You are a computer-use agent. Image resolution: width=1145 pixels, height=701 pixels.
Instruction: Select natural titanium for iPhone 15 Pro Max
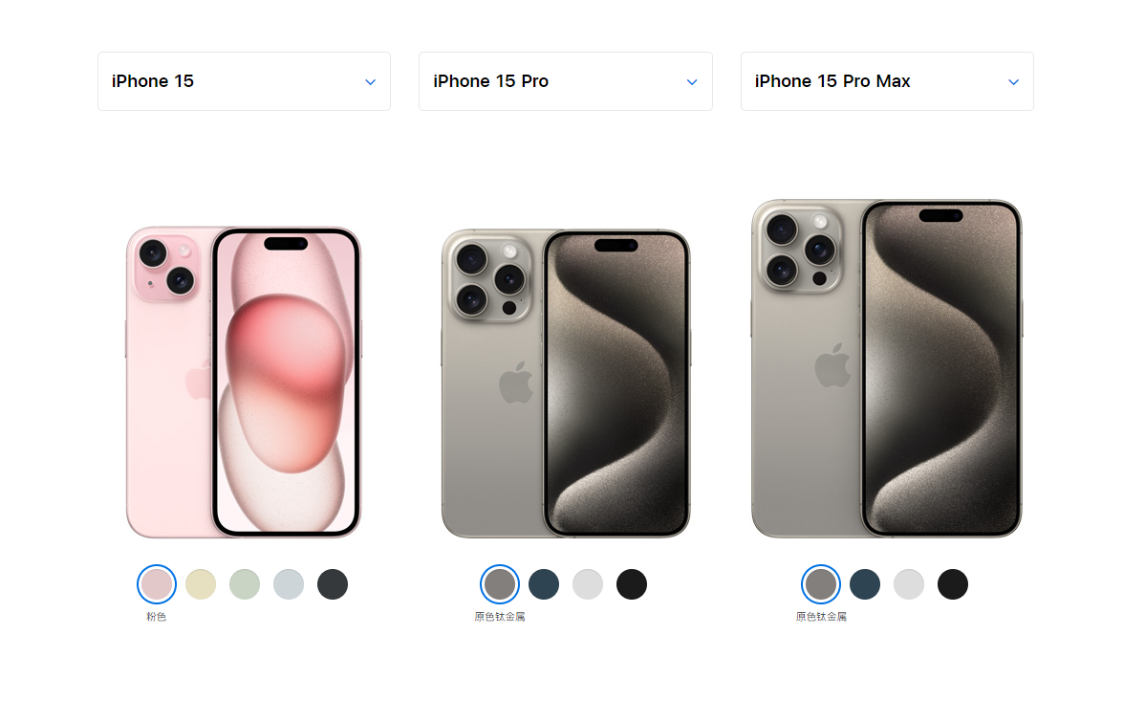tap(821, 584)
